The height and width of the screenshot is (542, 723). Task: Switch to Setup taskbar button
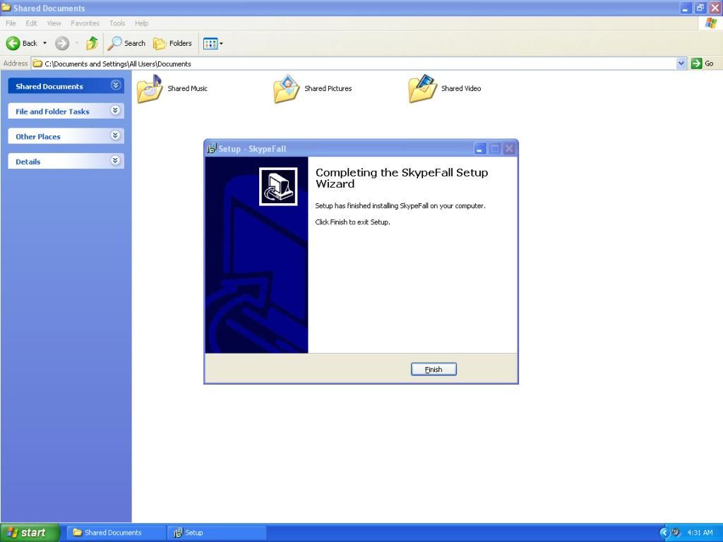pos(217,532)
